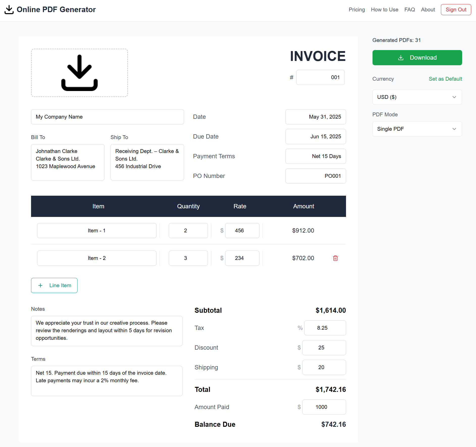
Task: Click the Item column header
Action: 98,206
